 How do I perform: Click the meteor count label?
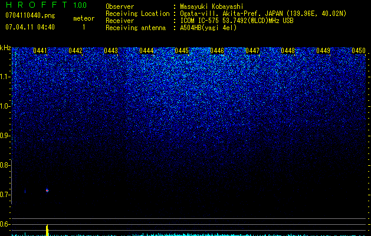point(84,18)
